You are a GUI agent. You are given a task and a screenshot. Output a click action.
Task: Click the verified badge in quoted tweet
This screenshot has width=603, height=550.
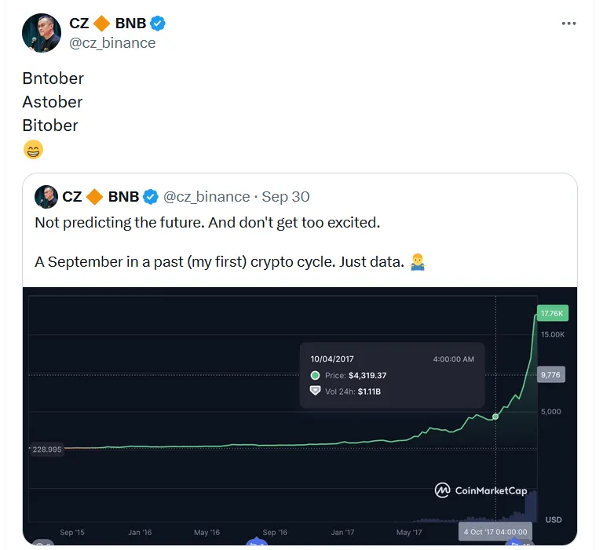point(151,196)
